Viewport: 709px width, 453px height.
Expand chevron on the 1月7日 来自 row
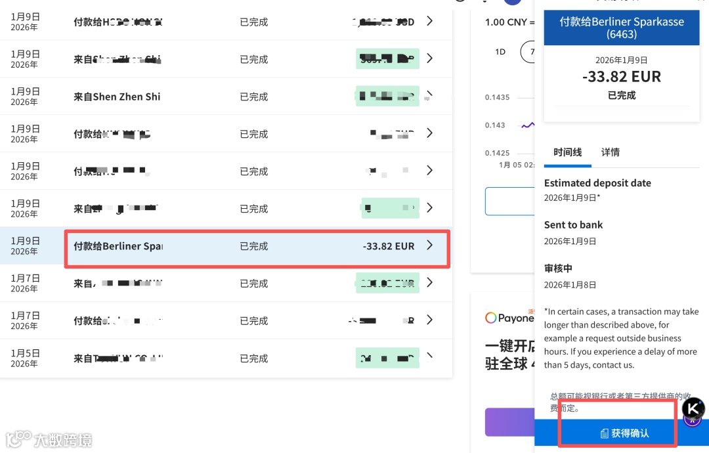(x=429, y=282)
